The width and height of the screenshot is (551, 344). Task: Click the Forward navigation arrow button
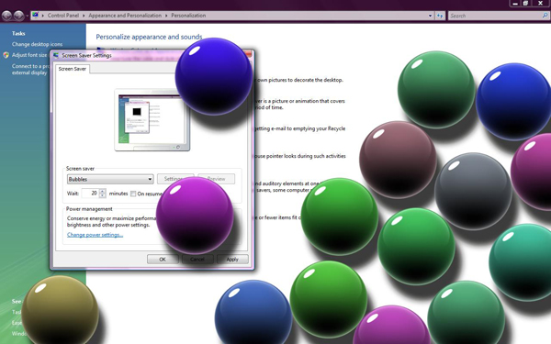(x=19, y=16)
